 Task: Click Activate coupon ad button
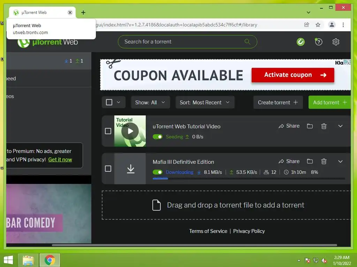pos(293,75)
